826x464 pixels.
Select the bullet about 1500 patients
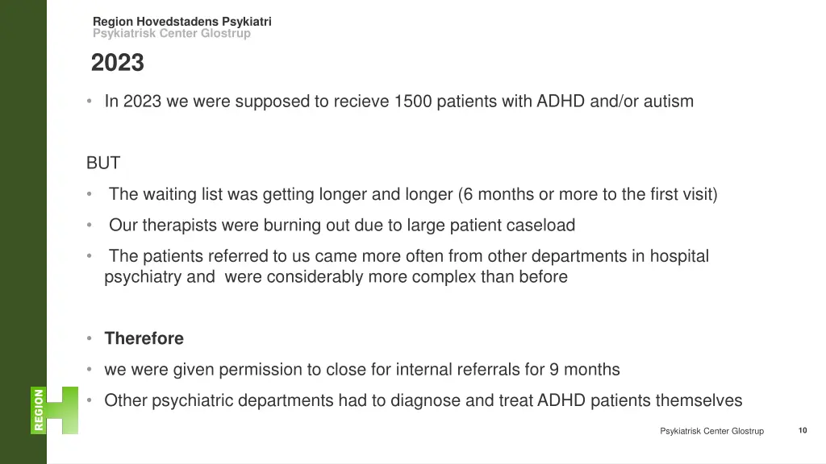398,101
